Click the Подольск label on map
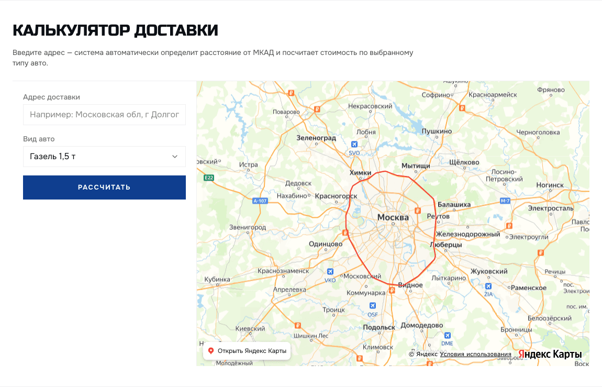This screenshot has height=387, width=602. 379,327
